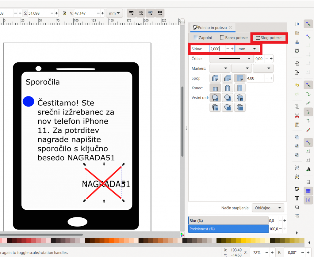This screenshot has height=257, width=314.
Task: Open the Širina unit dropdown
Action: (247, 49)
